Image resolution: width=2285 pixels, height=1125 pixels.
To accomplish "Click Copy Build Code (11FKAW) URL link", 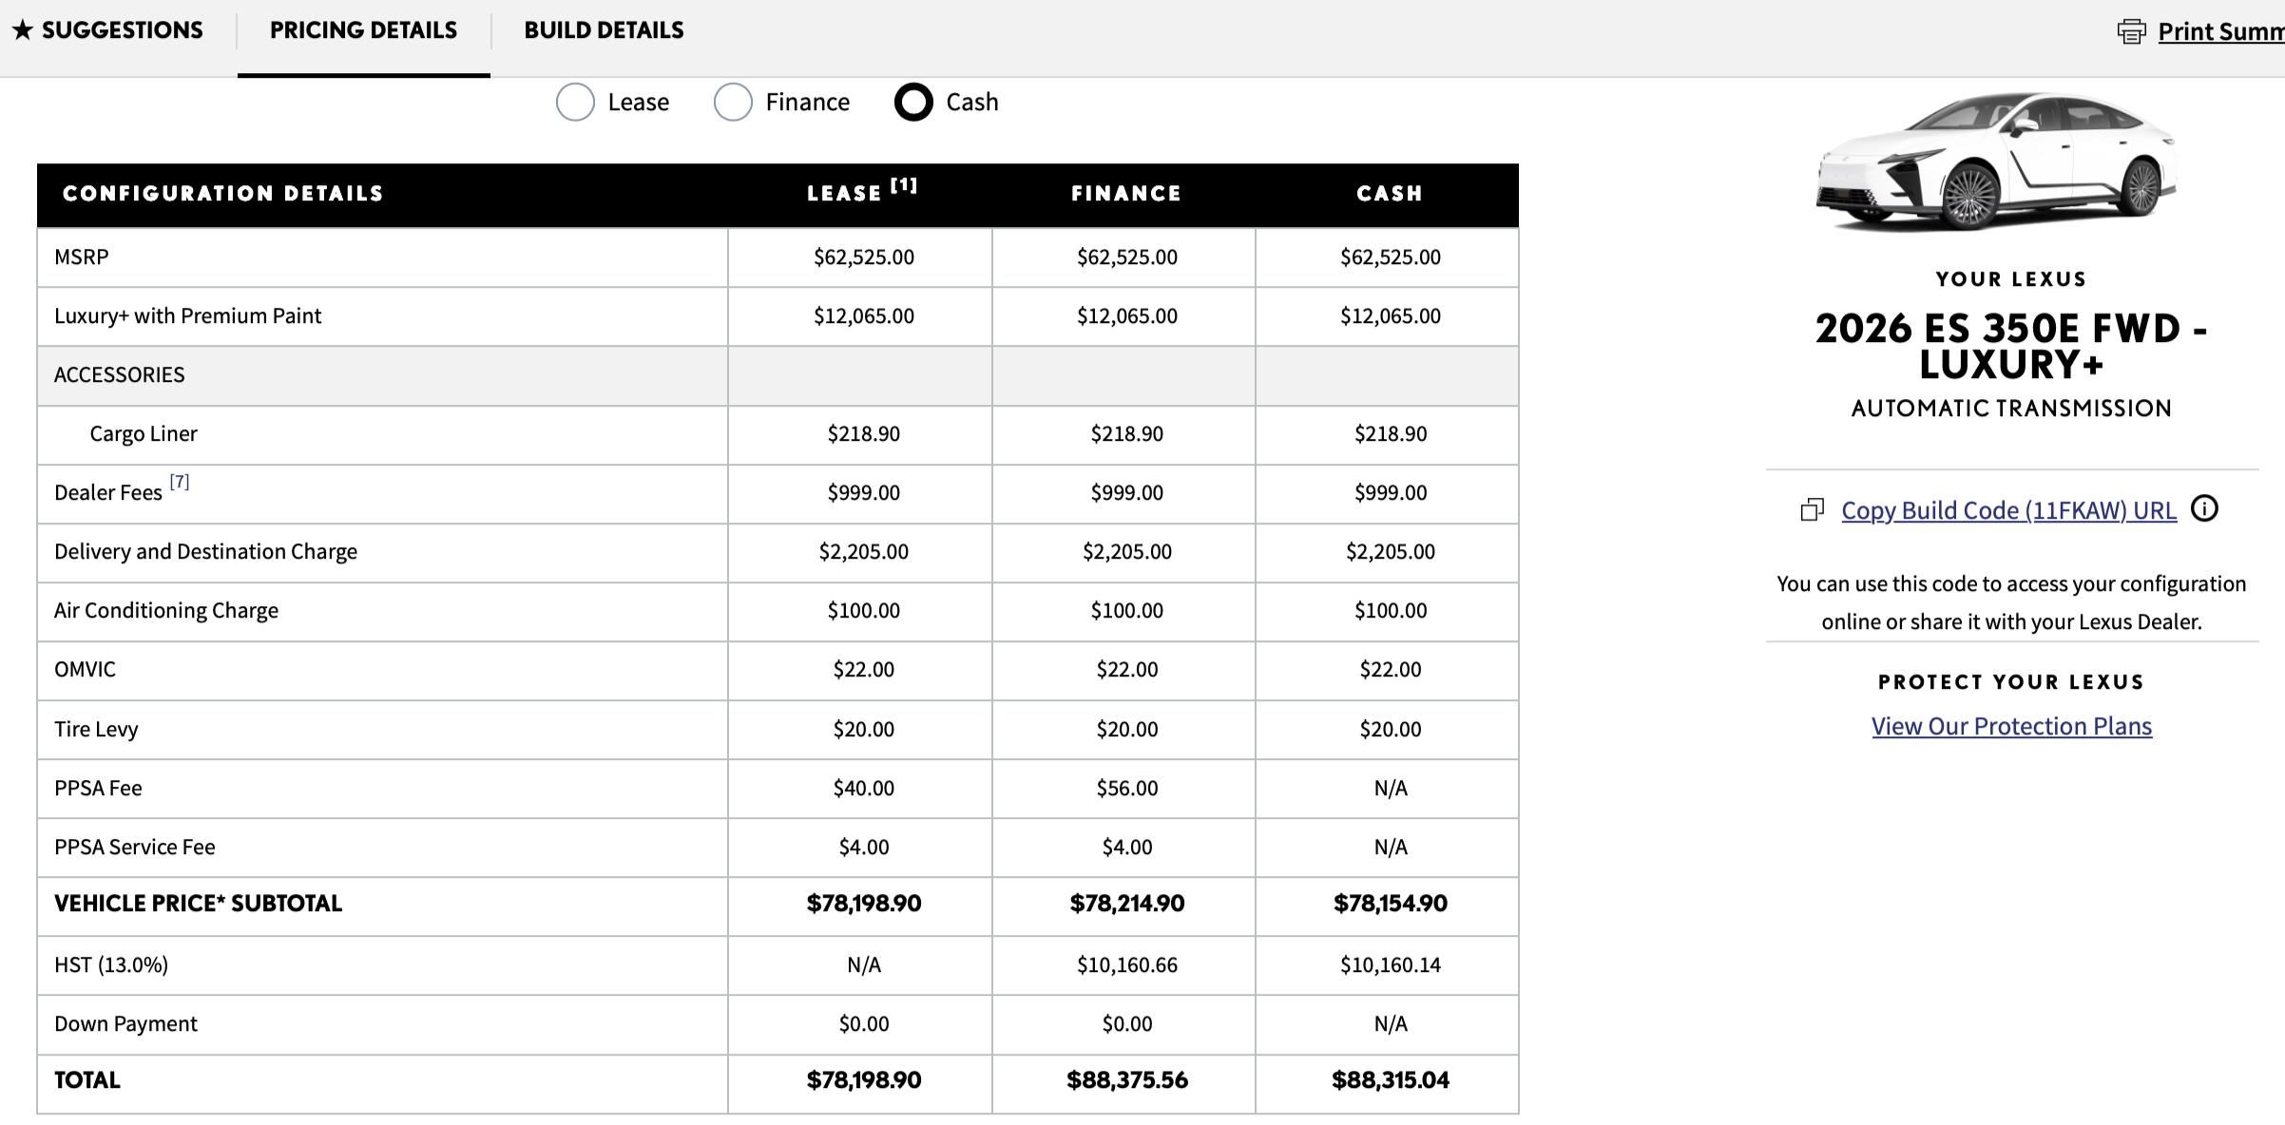I will pyautogui.click(x=2007, y=510).
